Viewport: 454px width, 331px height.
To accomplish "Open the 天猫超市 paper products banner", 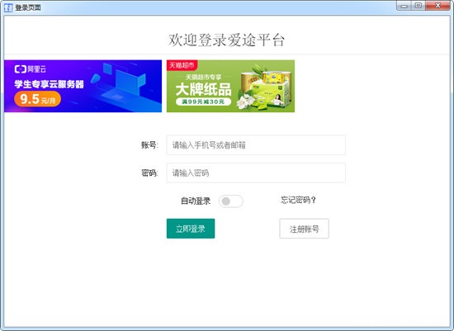I will pyautogui.click(x=230, y=86).
